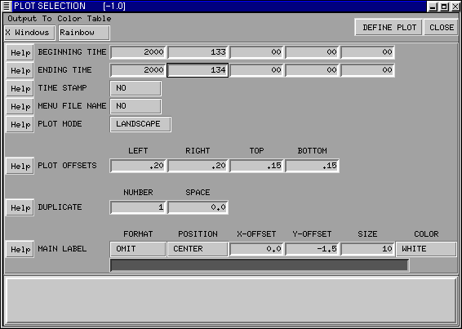Open Help for TIME STAMP

coord(20,89)
